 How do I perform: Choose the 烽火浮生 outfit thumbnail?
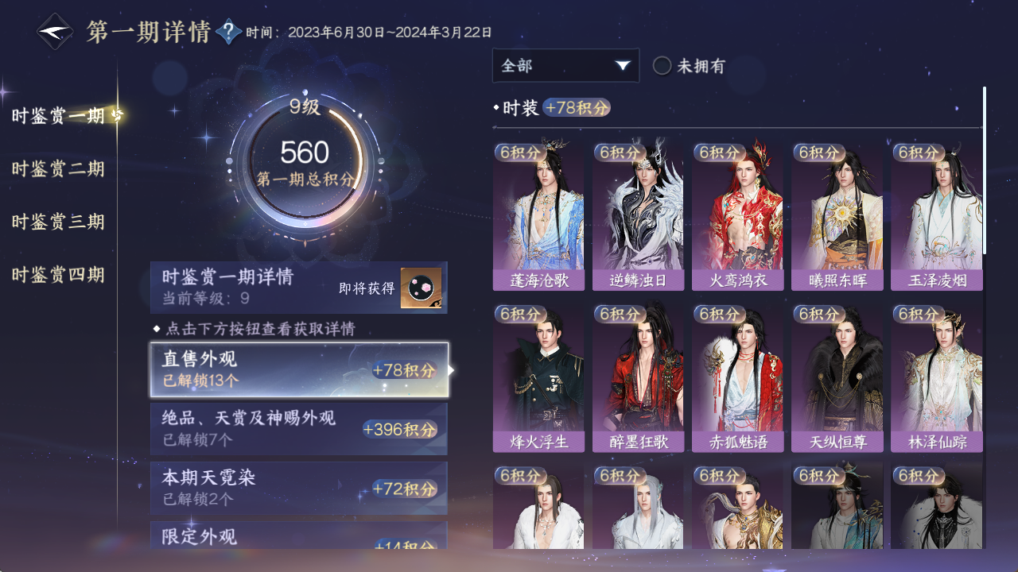coord(538,379)
